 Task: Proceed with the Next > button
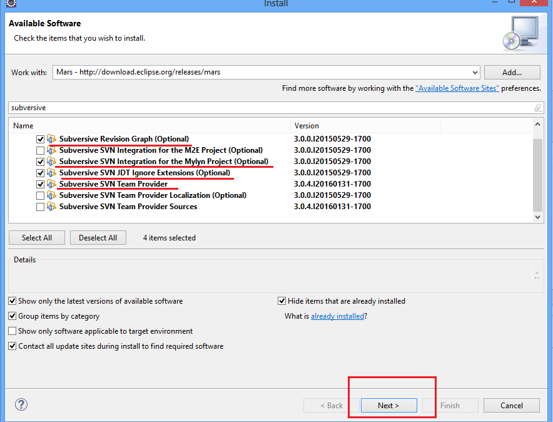[388, 406]
